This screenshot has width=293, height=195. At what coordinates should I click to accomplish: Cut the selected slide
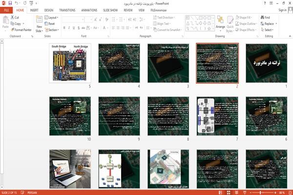pos(15,18)
